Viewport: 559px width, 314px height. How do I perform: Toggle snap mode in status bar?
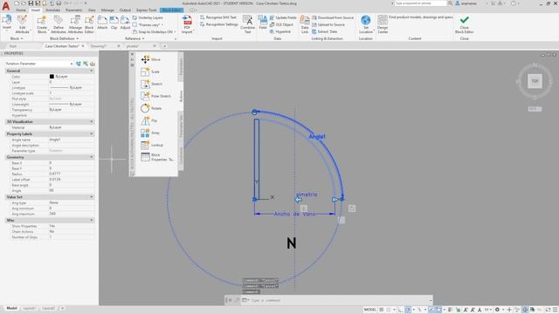tap(389, 310)
